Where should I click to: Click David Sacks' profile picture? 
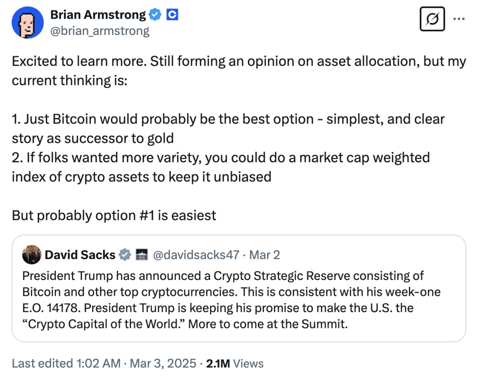pos(32,254)
